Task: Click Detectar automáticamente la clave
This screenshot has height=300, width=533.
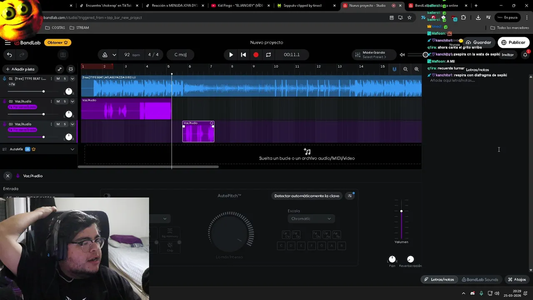Action: pyautogui.click(x=307, y=196)
